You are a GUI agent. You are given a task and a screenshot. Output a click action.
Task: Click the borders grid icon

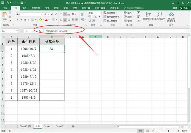point(33,19)
